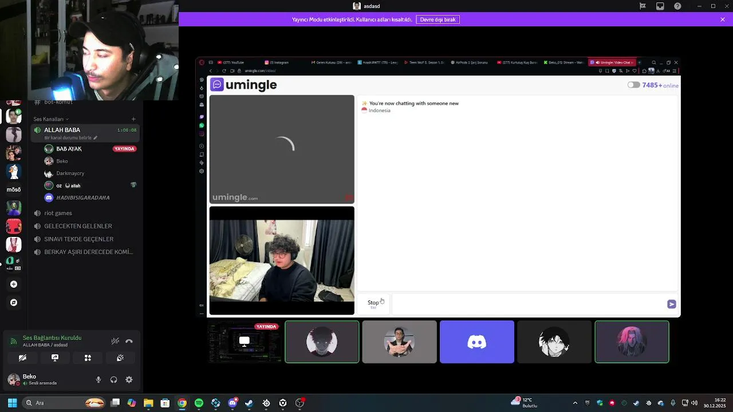Toggle the switch next to 7485+ online
Viewport: 733px width, 412px height.
(x=633, y=85)
